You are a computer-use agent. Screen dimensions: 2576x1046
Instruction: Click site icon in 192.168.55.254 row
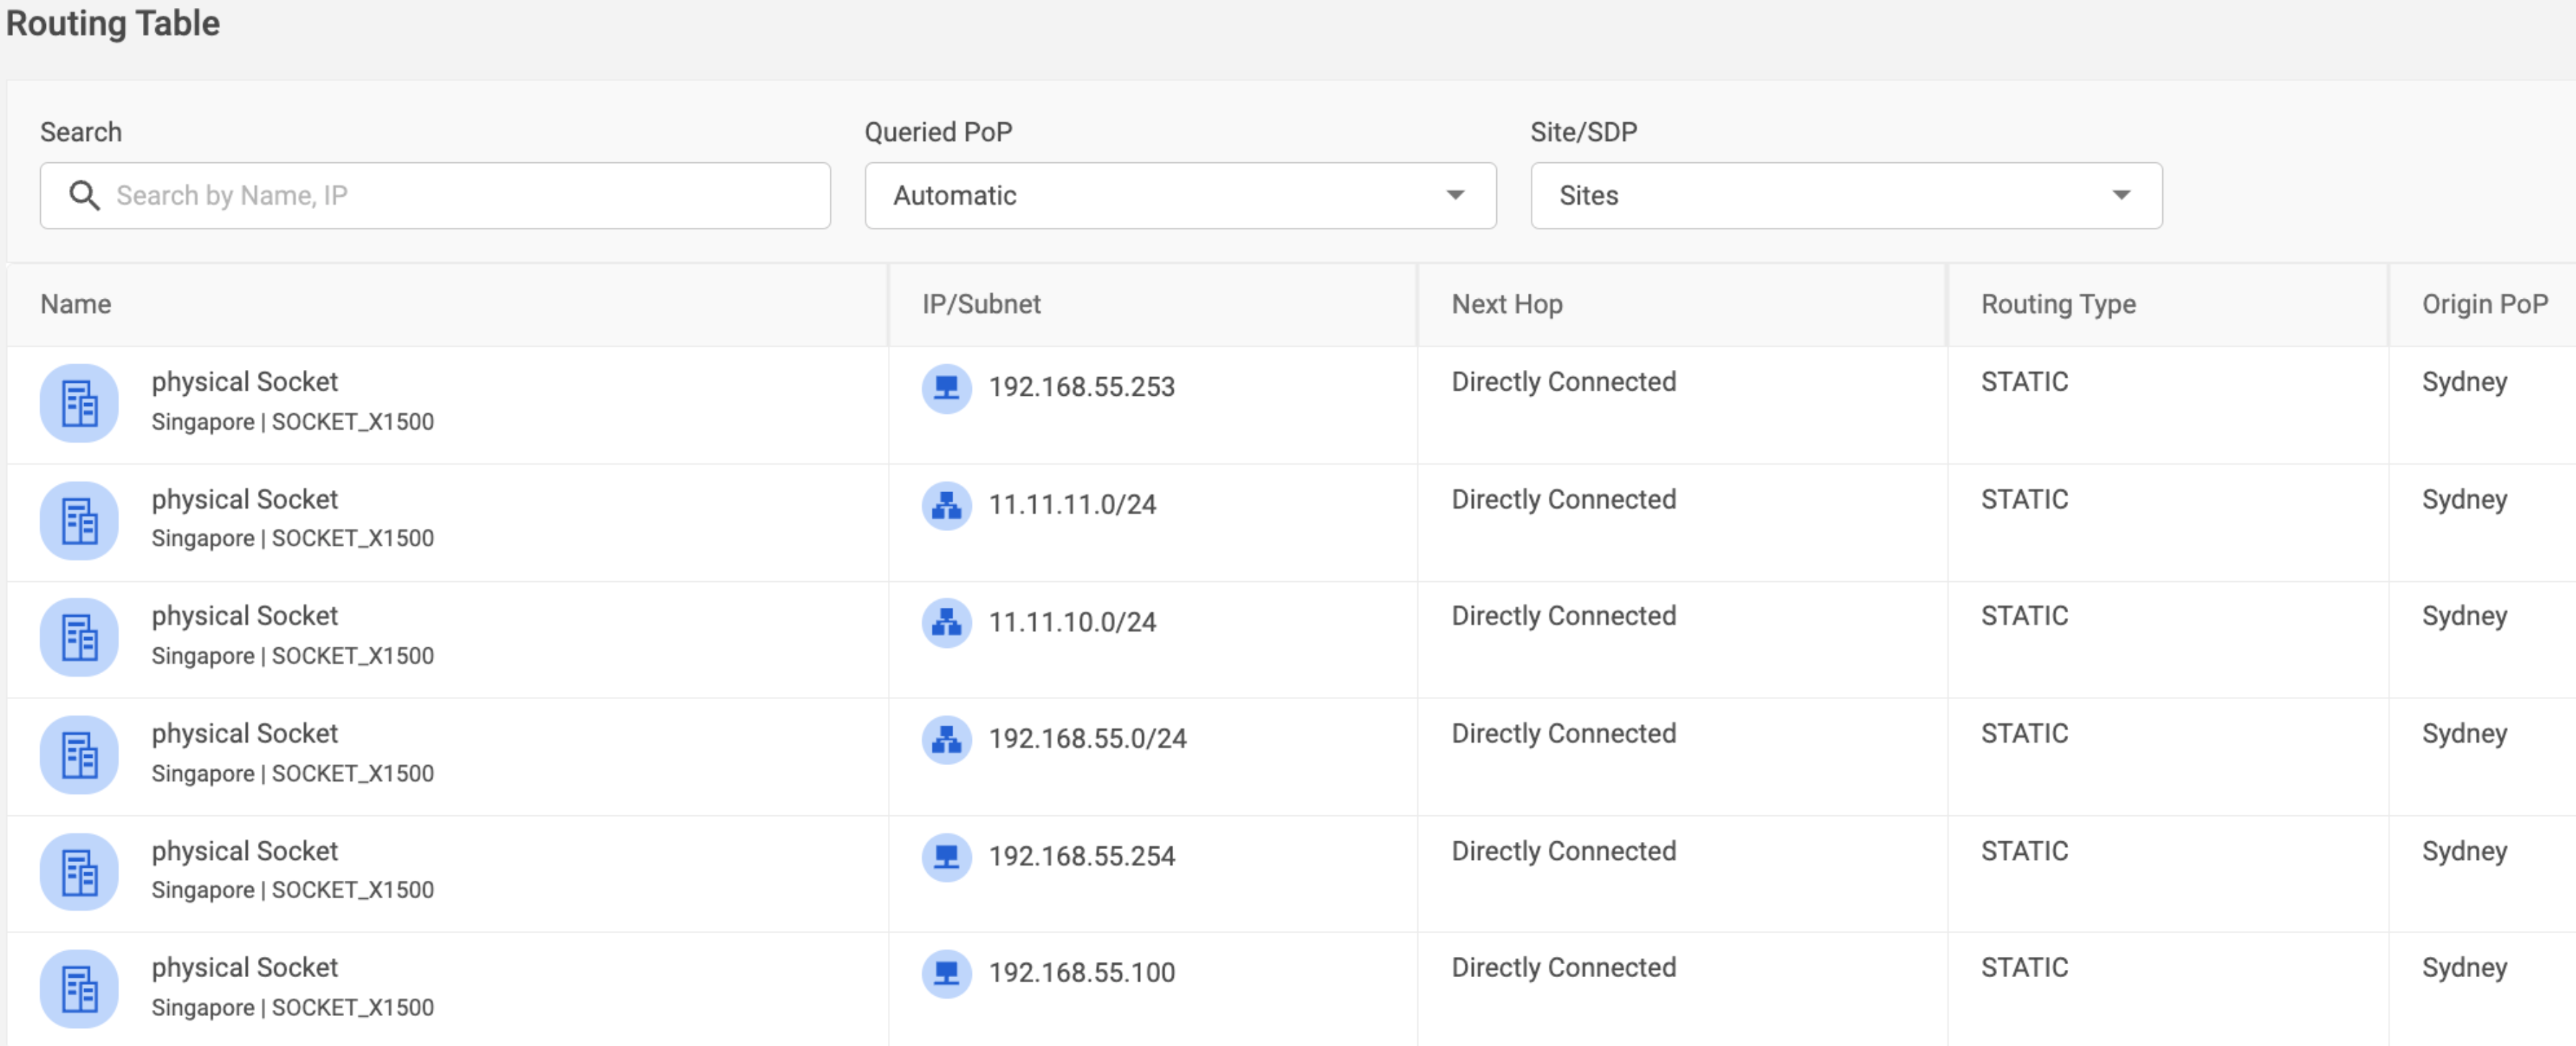pyautogui.click(x=79, y=872)
